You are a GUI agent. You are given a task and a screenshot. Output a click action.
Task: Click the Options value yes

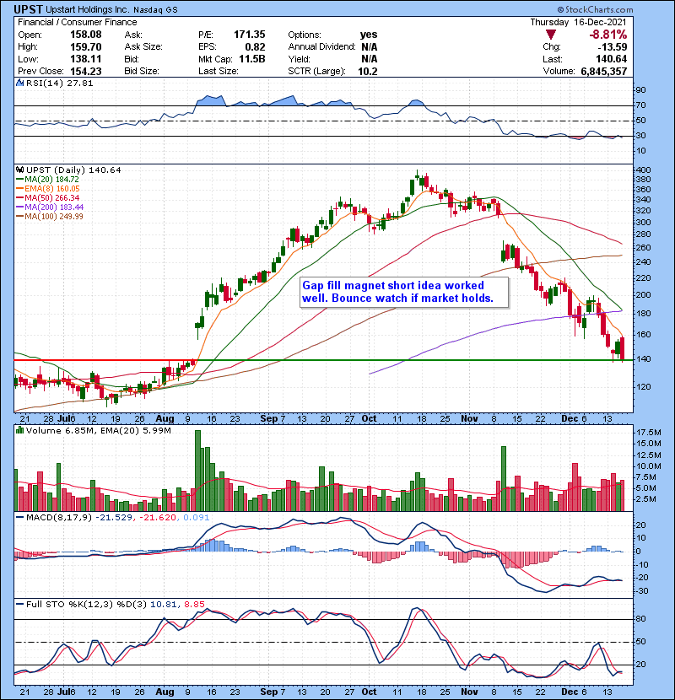(369, 35)
